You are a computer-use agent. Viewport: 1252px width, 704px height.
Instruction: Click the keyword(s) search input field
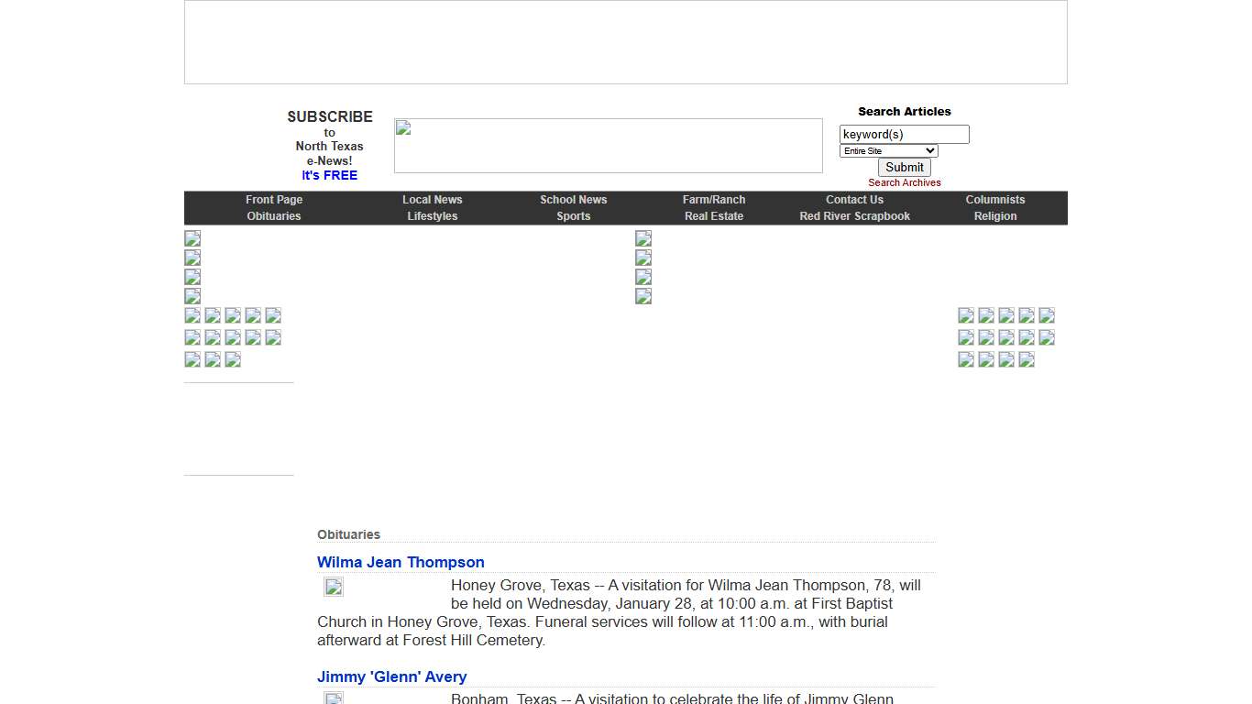pyautogui.click(x=904, y=135)
